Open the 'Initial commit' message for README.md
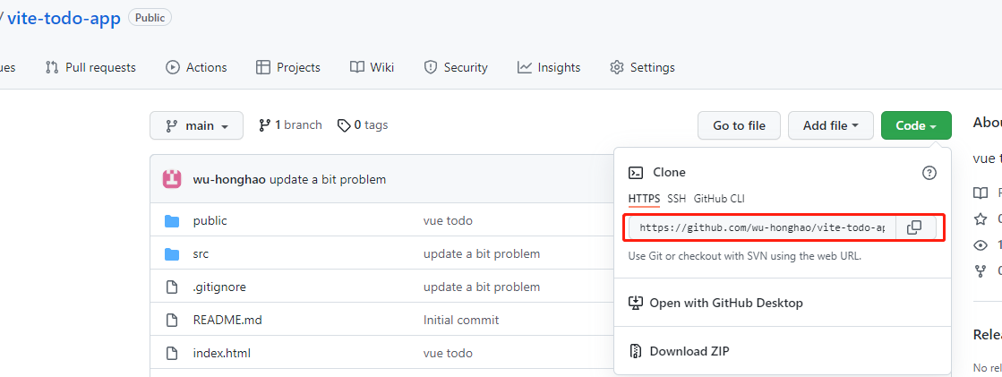1002x377 pixels. tap(461, 320)
